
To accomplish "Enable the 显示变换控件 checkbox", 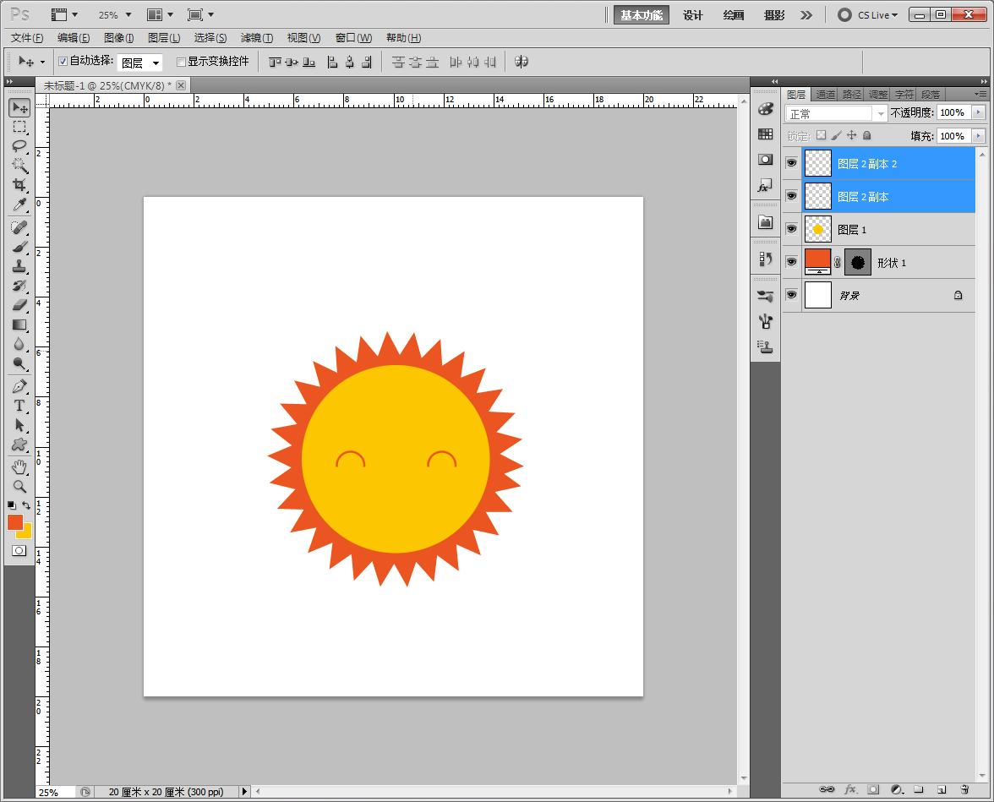I will point(181,62).
